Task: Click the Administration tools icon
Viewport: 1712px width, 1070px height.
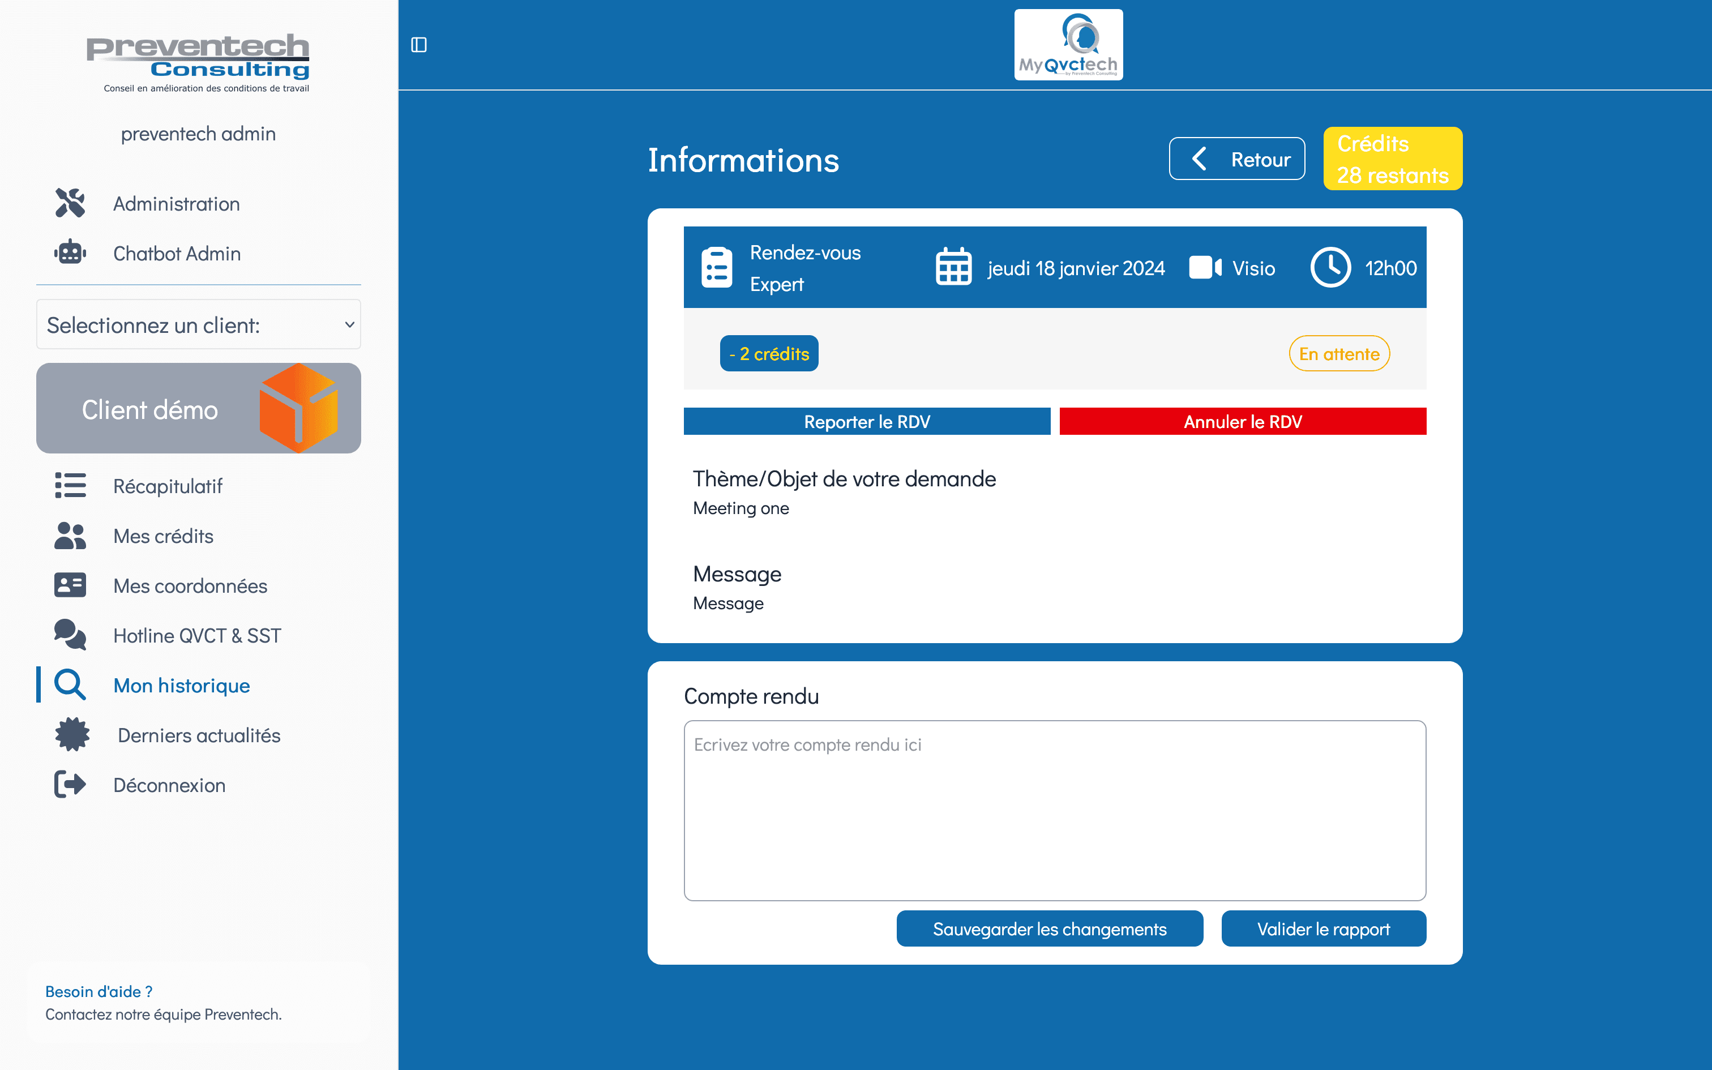Action: [x=70, y=203]
